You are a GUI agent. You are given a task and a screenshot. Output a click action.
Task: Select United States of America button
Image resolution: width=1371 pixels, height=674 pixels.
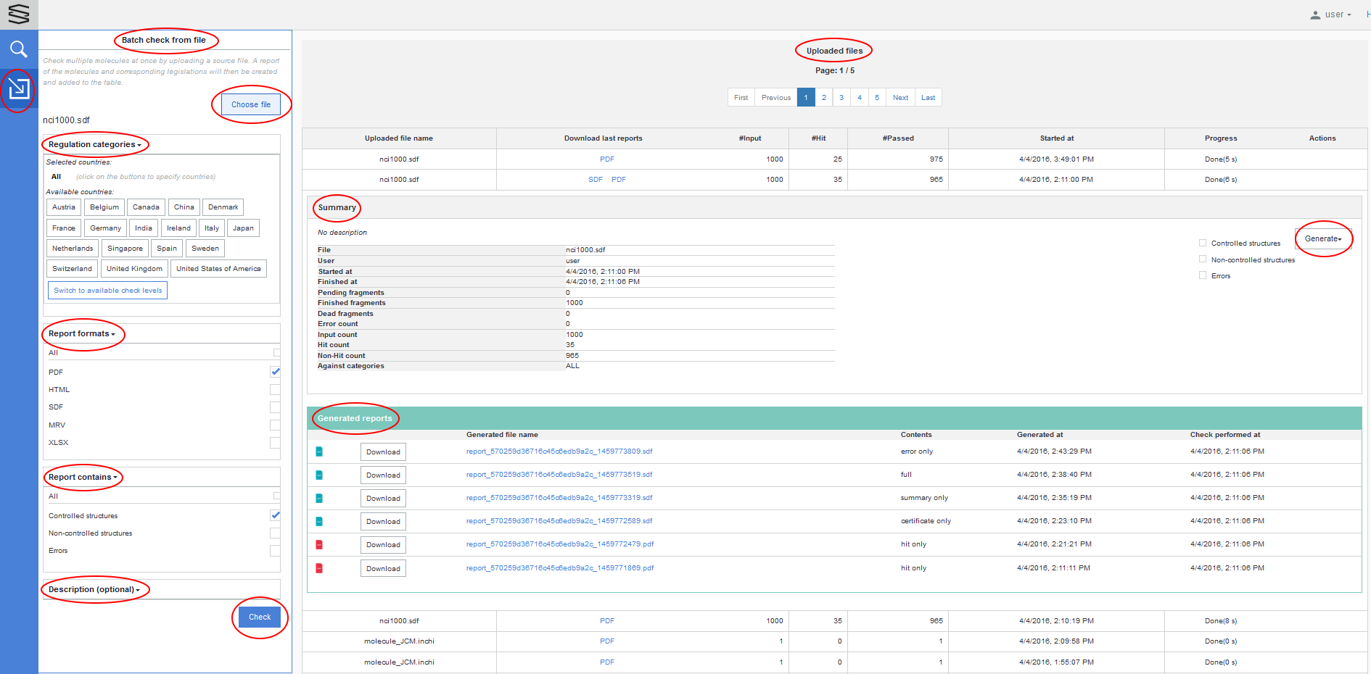coord(218,269)
